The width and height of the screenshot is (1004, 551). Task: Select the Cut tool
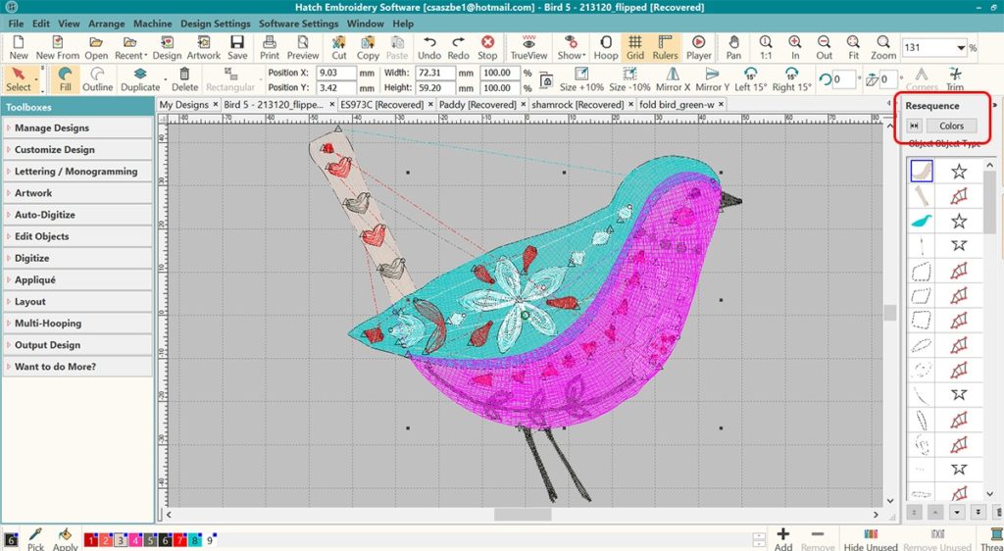pyautogui.click(x=339, y=47)
